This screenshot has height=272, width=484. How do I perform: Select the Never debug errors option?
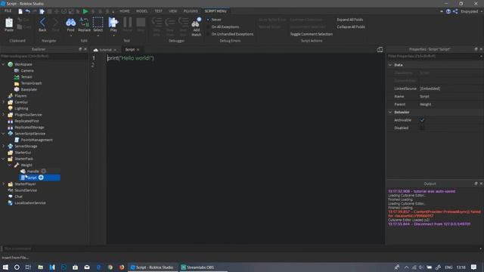click(216, 20)
